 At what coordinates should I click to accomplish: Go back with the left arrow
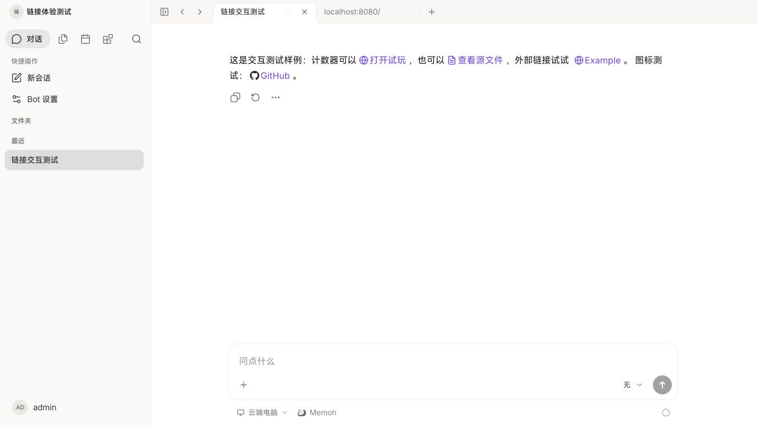(182, 12)
